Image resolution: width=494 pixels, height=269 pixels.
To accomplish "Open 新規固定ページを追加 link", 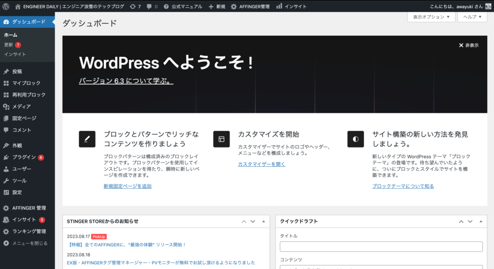I will pyautogui.click(x=127, y=186).
